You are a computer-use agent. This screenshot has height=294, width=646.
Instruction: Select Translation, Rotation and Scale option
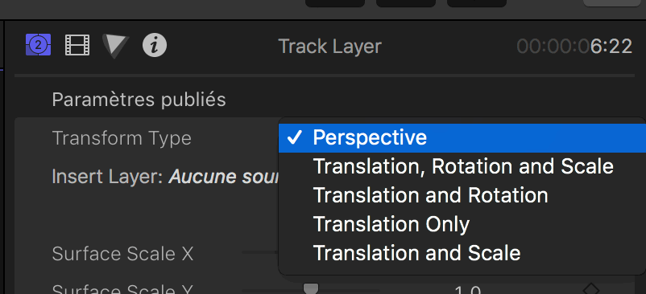pyautogui.click(x=462, y=166)
